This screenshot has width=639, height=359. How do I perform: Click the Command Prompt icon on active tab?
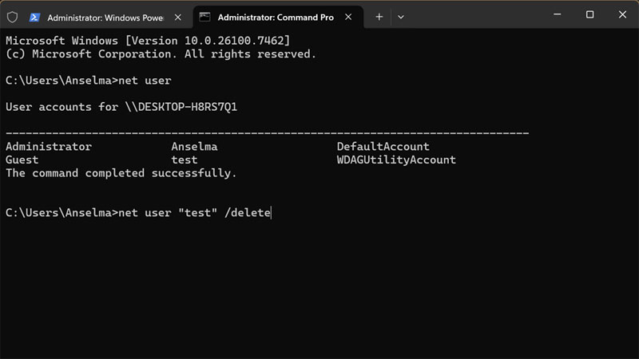click(205, 16)
